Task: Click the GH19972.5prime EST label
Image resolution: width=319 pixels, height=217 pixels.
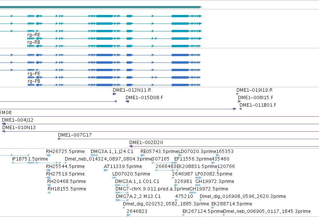Action: [x=209, y=189]
